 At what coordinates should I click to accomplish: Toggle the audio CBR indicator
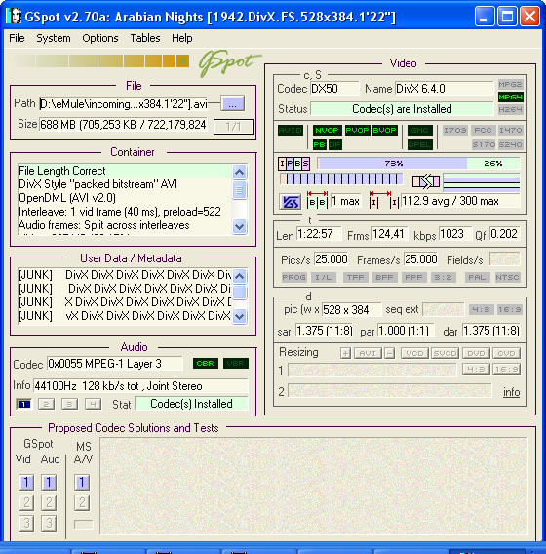[x=205, y=363]
